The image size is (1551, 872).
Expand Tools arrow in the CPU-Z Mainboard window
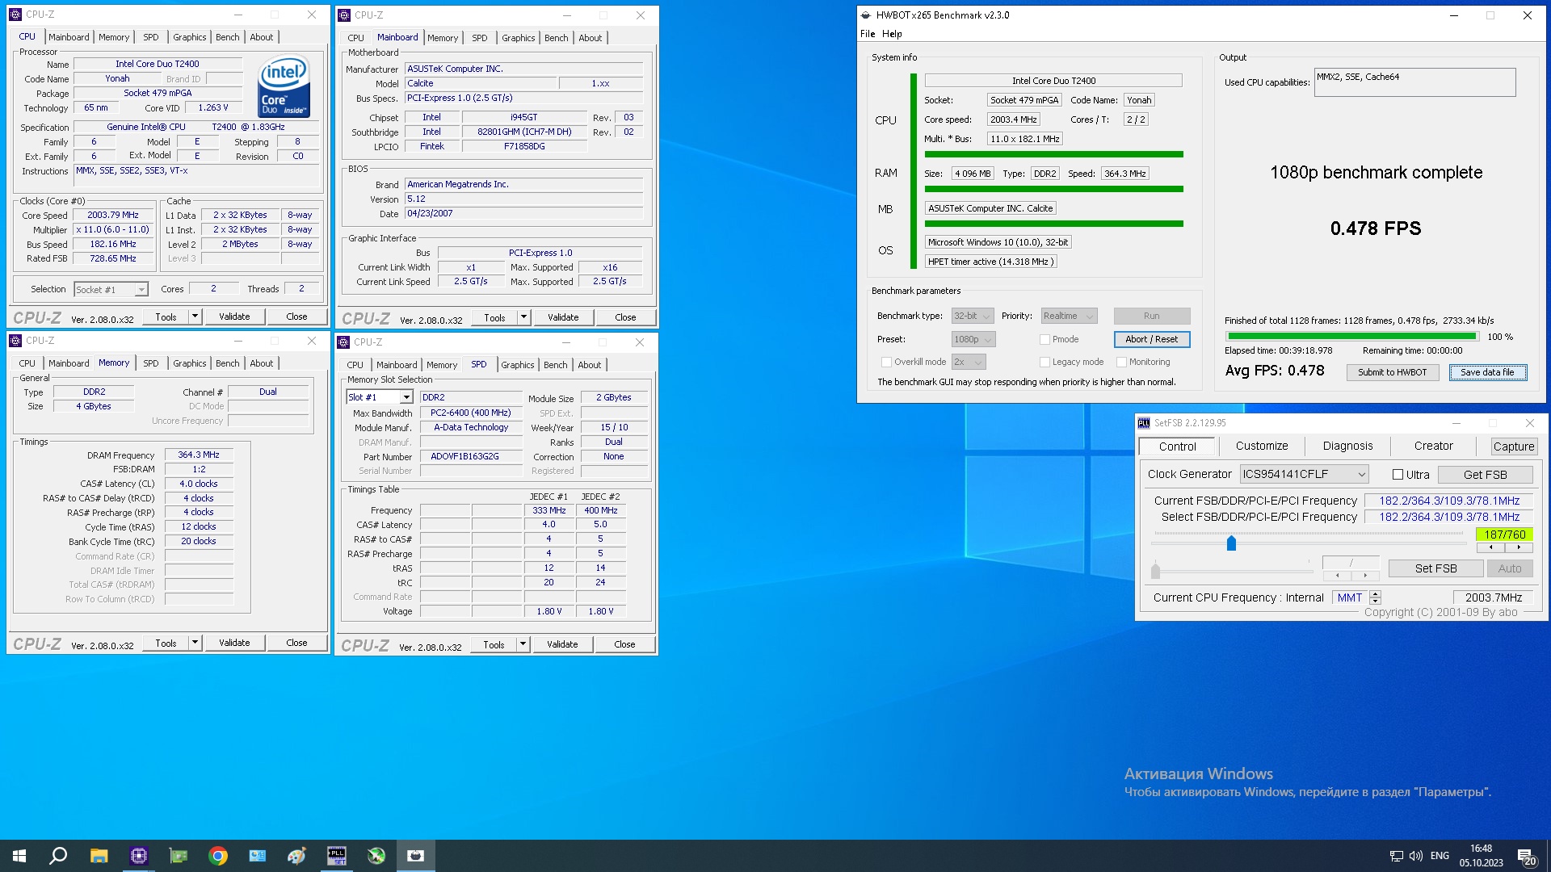coord(523,318)
